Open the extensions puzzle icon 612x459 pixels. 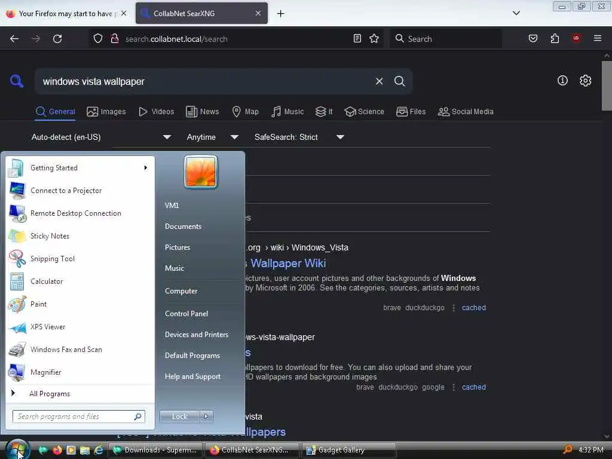555,38
